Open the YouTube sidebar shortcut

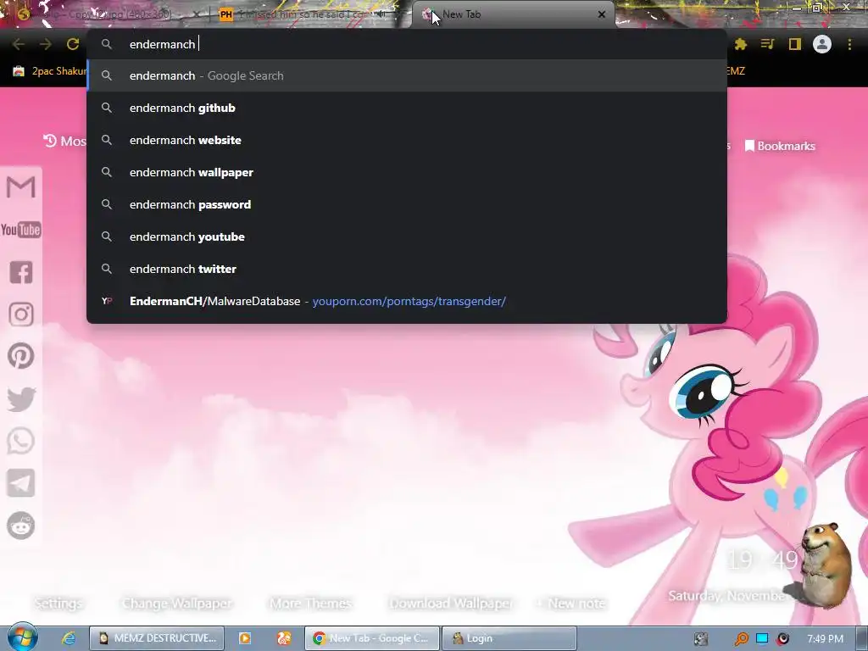point(21,230)
